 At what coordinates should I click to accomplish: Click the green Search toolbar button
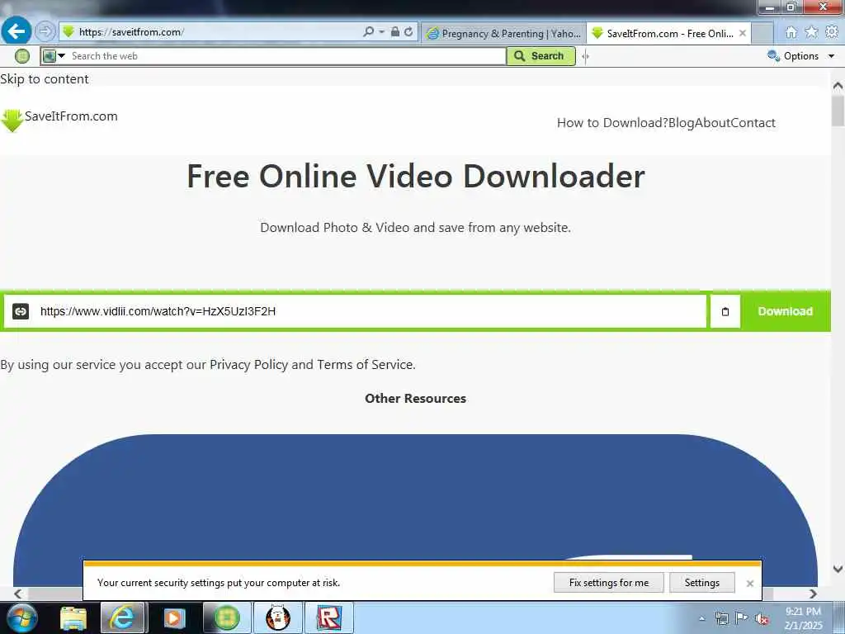[x=541, y=56]
